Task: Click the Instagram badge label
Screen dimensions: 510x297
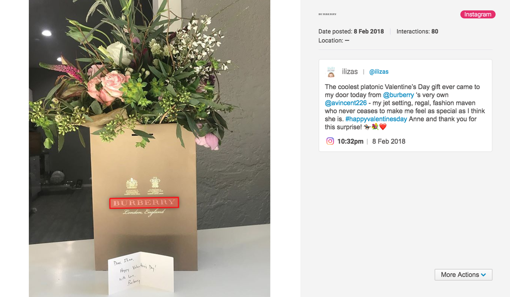Action: tap(478, 14)
